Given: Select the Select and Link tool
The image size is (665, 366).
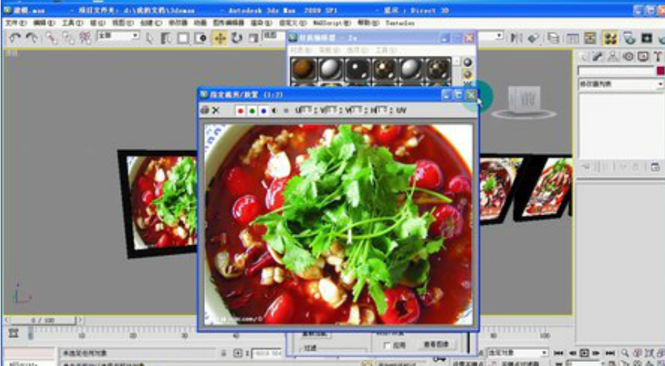Looking at the screenshot, I should (52, 38).
